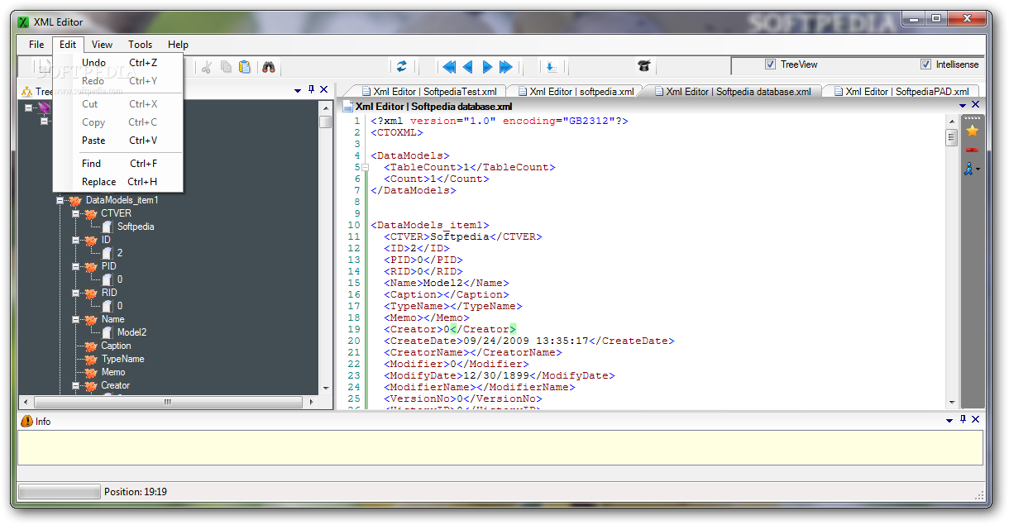Click the download arrow toolbar icon

point(552,66)
